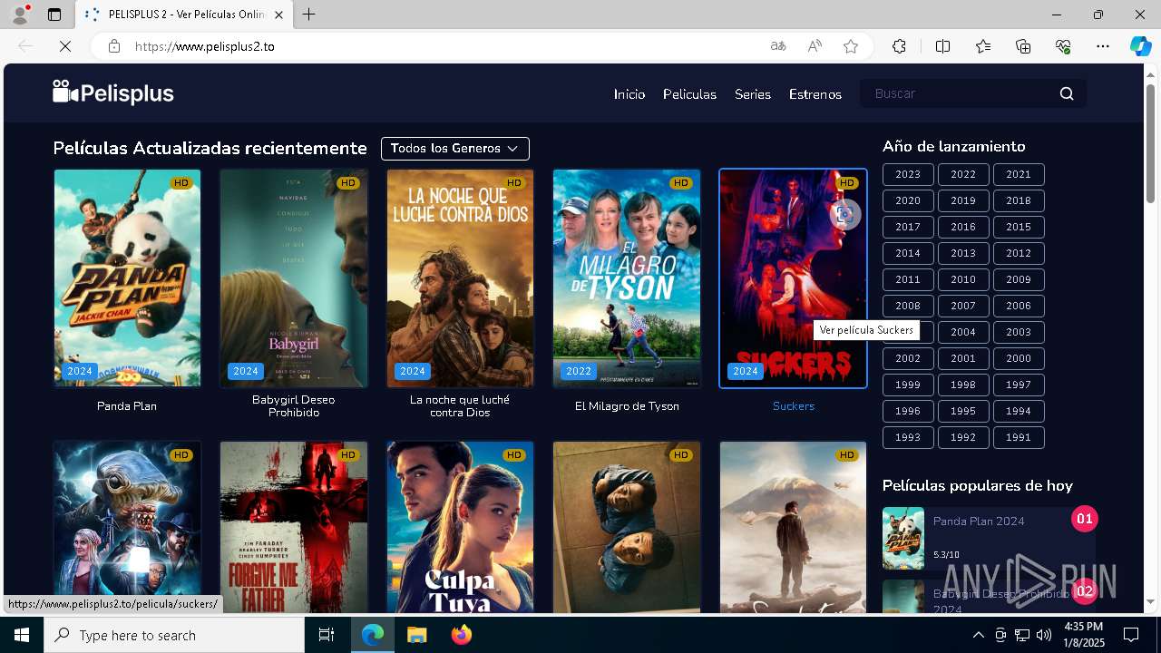The height and width of the screenshot is (653, 1161).
Task: Open volume control in system tray
Action: [1044, 635]
